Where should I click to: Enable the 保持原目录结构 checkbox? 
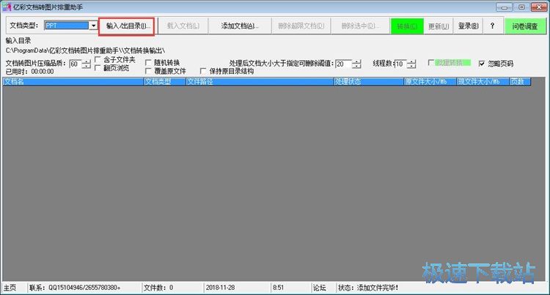[x=202, y=71]
